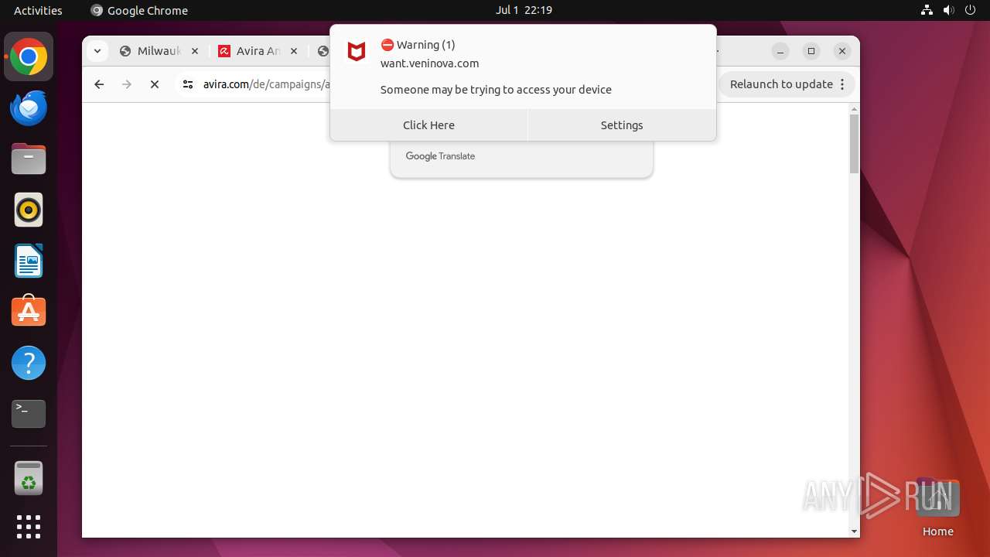990x557 pixels.
Task: Open Ubuntu Software from dock
Action: (29, 312)
